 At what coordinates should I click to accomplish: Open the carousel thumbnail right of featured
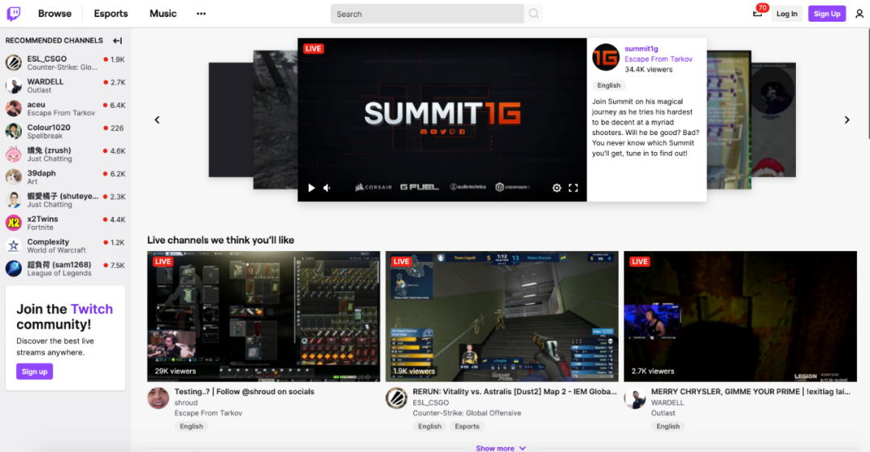[x=729, y=120]
